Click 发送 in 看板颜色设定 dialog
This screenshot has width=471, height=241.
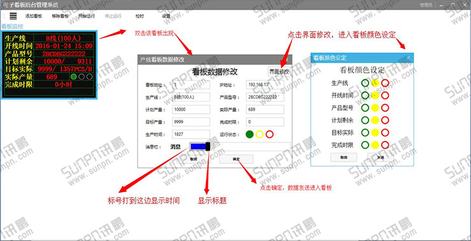[x=380, y=157]
